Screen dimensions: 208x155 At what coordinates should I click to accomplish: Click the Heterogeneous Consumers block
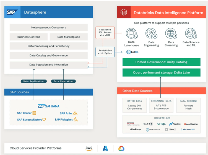point(49,27)
